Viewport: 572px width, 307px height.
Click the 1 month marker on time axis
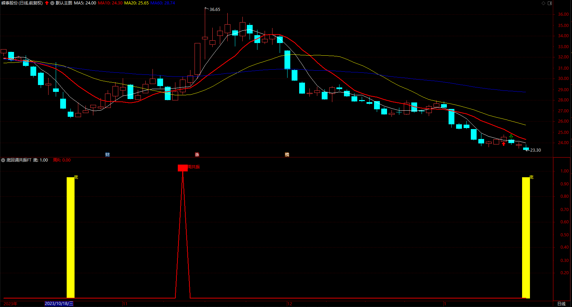[x=445, y=304]
